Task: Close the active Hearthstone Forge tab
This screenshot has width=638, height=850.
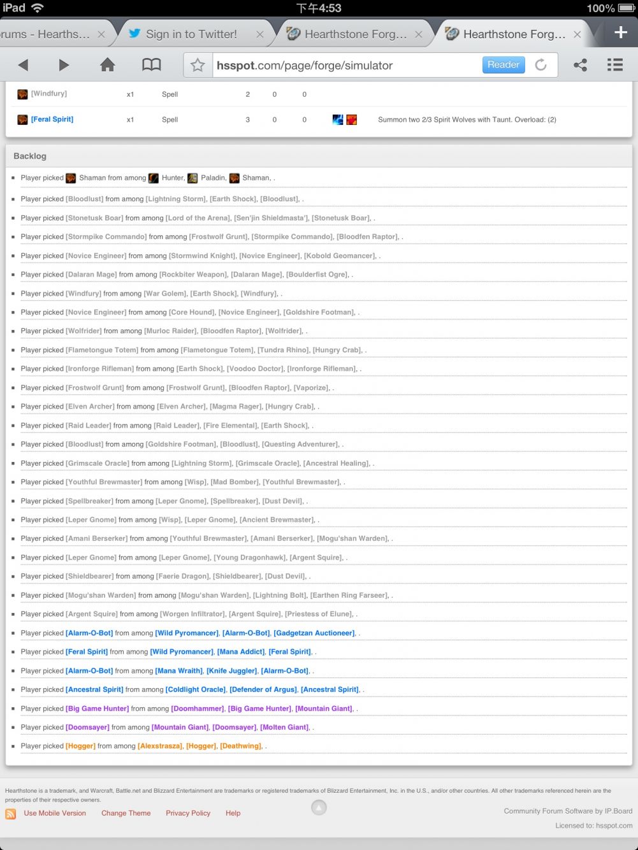Action: (577, 34)
